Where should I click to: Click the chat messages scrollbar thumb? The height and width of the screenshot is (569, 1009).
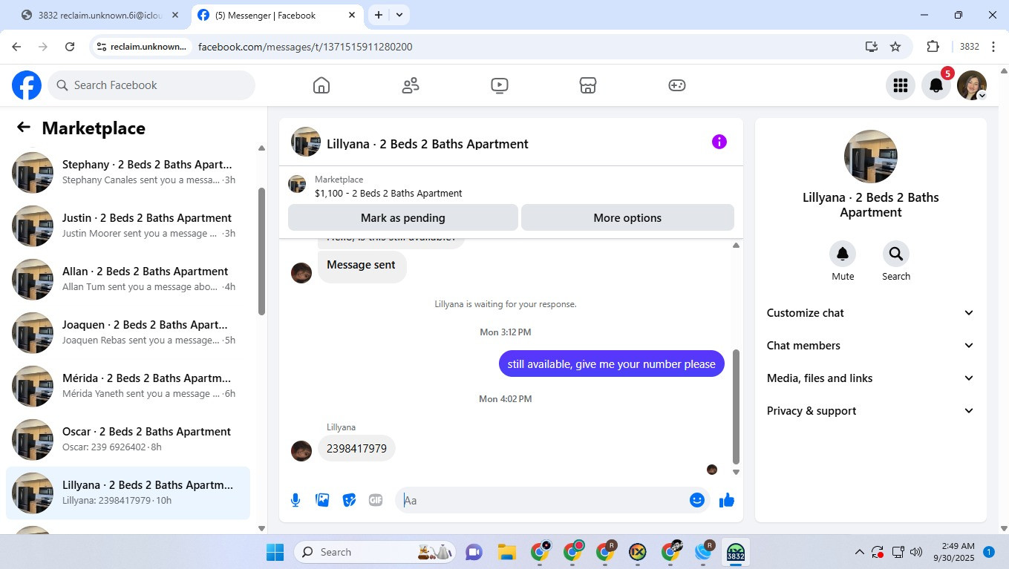point(736,407)
